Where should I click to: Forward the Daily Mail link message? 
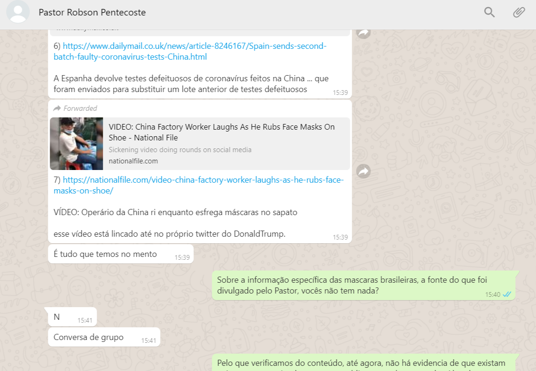pyautogui.click(x=364, y=32)
